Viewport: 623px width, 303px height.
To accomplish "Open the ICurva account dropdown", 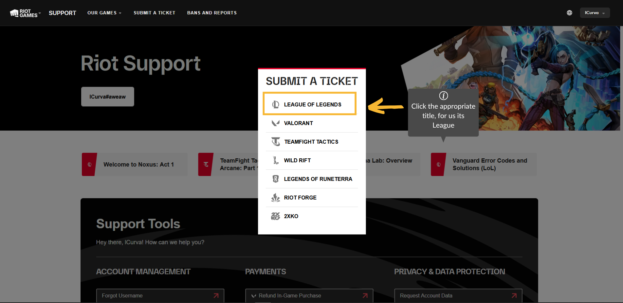I will tap(595, 13).
